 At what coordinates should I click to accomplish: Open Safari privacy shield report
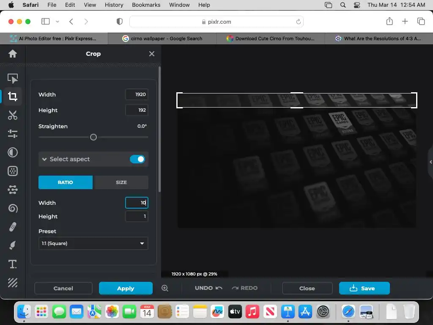click(x=120, y=22)
